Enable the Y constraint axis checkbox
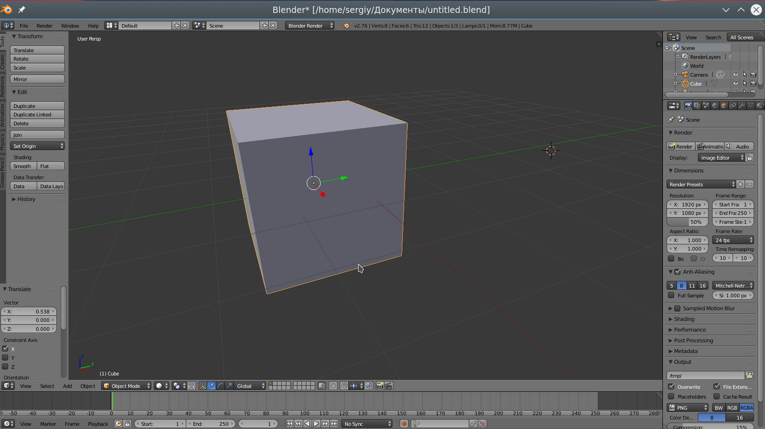 6,358
